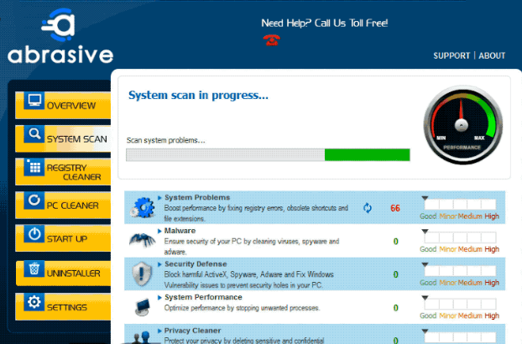Click the Security Defense severity meter

coord(461,270)
